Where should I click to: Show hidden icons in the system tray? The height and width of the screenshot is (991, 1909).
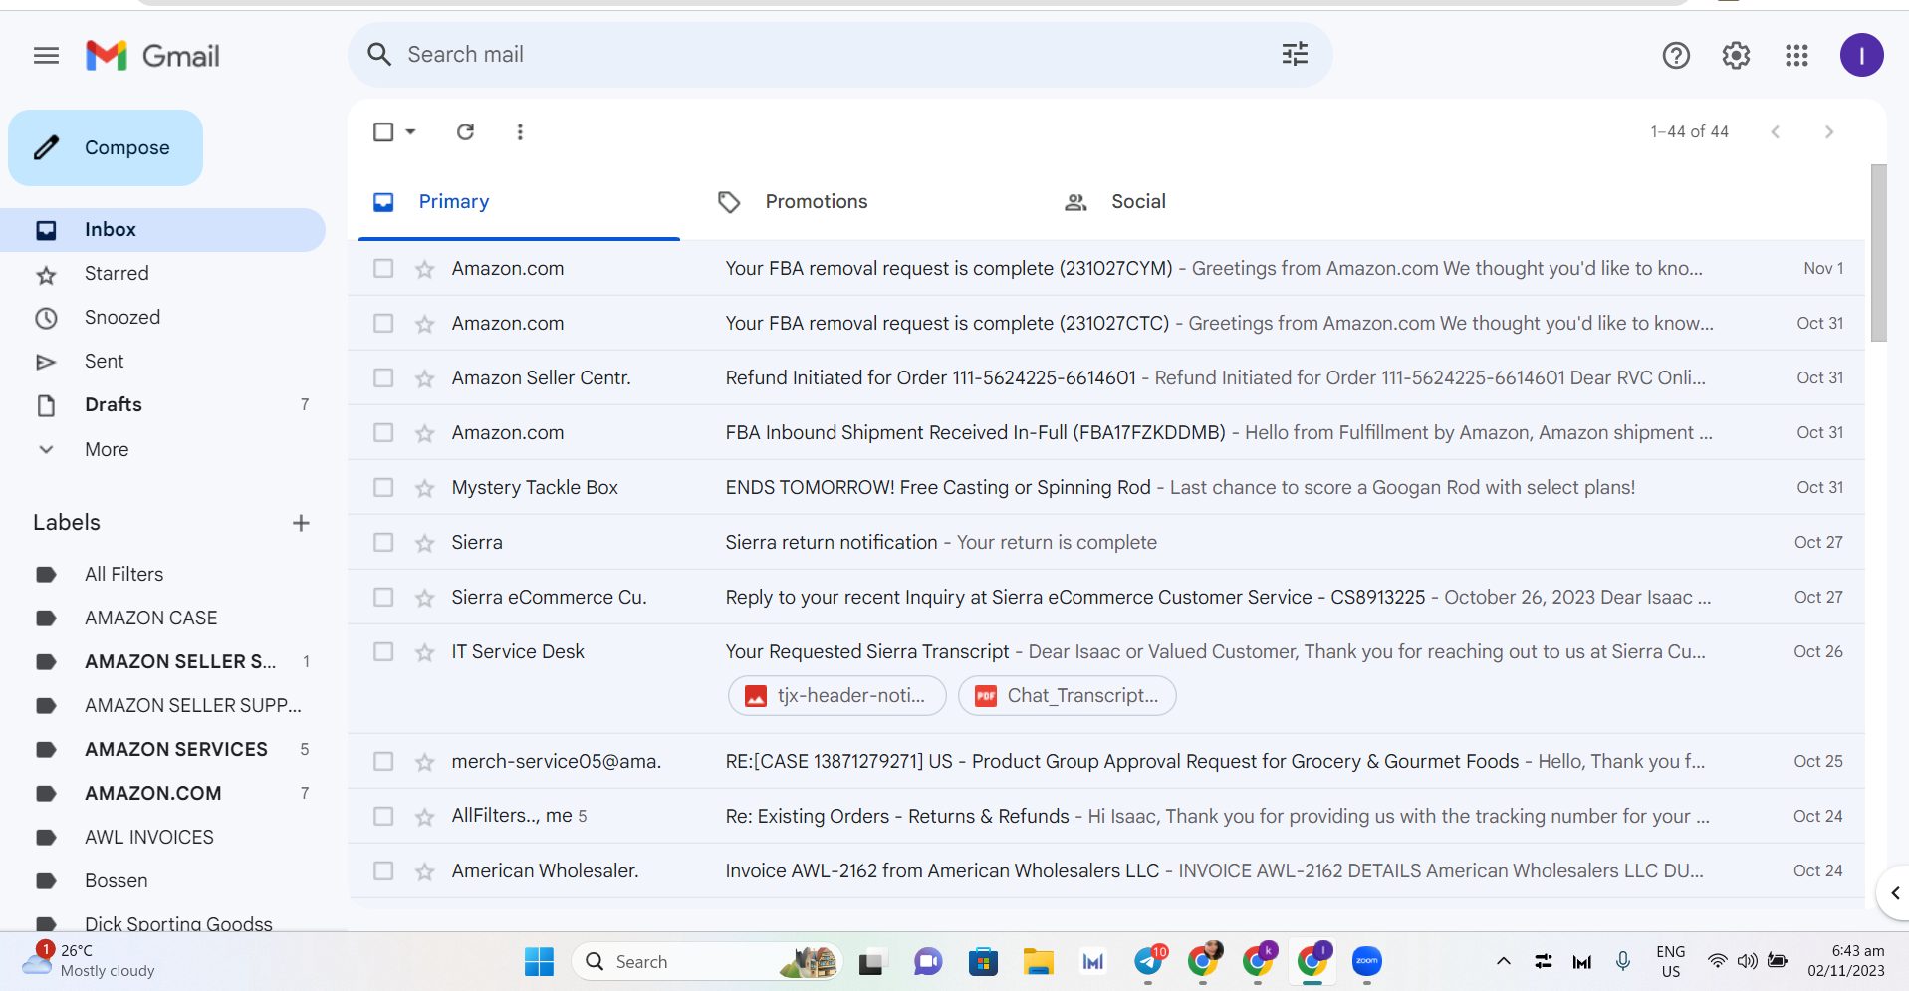[x=1504, y=961]
